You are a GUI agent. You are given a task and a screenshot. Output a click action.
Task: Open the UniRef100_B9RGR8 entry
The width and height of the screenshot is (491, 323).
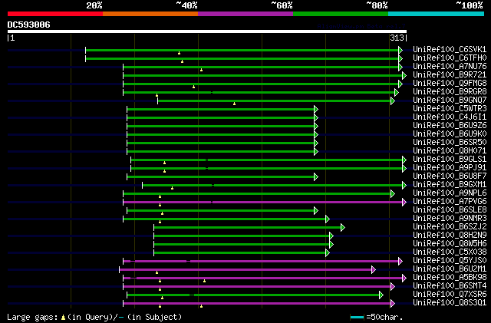(x=450, y=92)
